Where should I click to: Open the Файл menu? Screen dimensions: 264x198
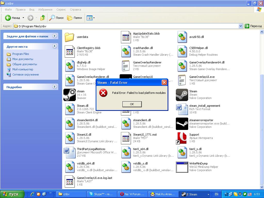click(8, 10)
